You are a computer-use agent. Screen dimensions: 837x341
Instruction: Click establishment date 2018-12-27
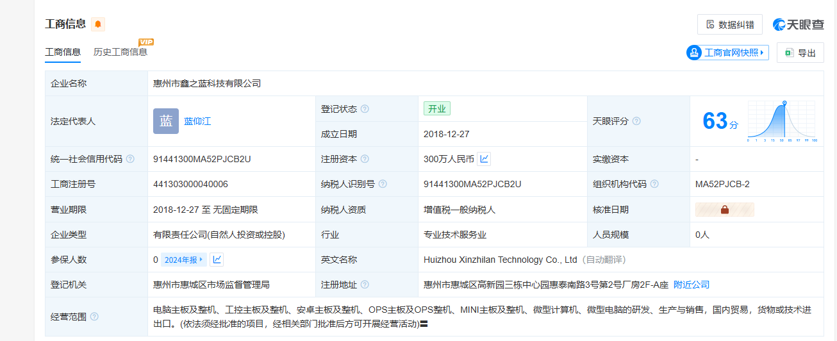(x=447, y=134)
